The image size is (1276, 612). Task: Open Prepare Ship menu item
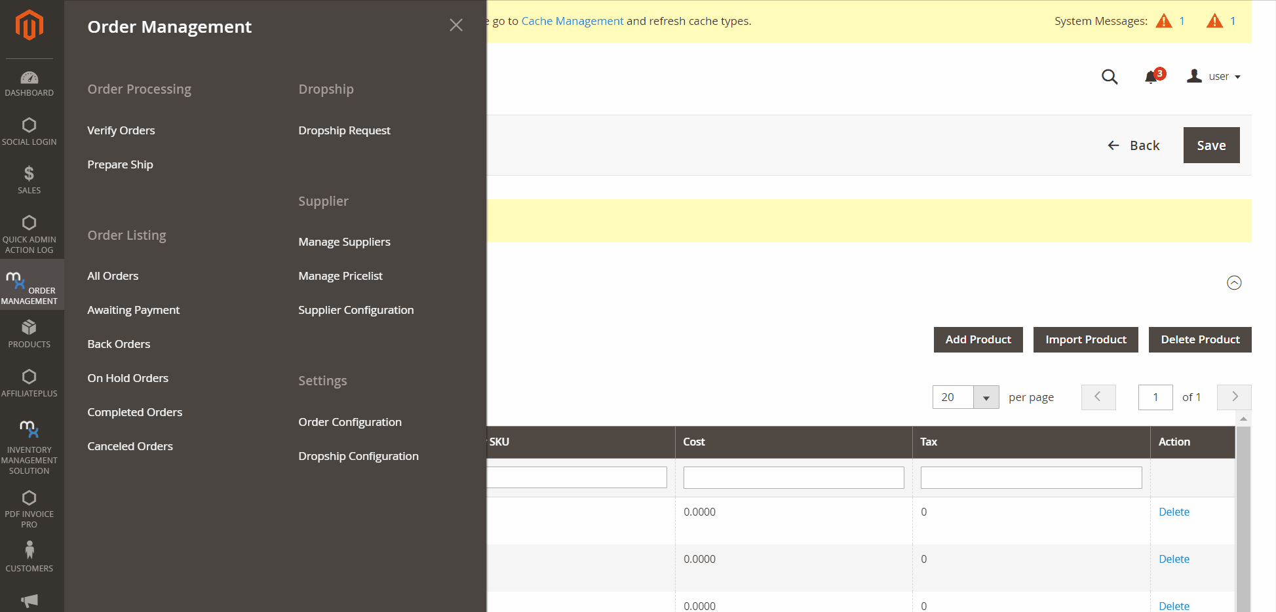(120, 164)
